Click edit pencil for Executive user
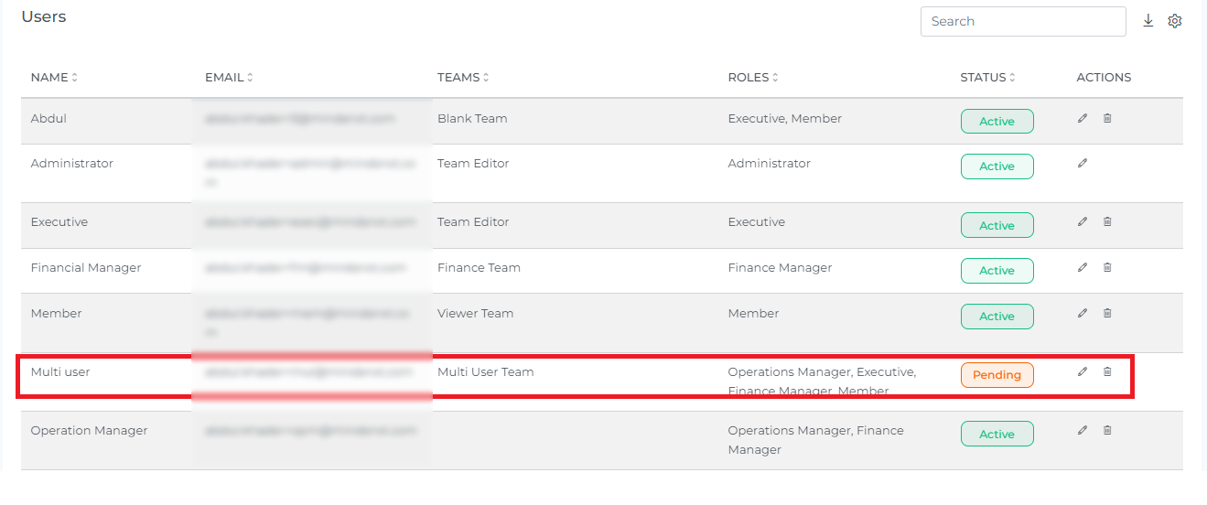The image size is (1207, 505). [x=1083, y=221]
